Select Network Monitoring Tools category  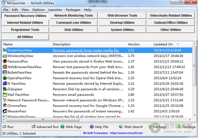coord(74,15)
